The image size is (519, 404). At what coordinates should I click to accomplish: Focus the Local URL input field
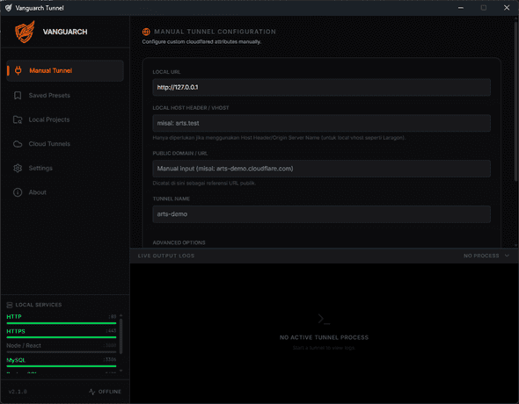[x=321, y=87]
